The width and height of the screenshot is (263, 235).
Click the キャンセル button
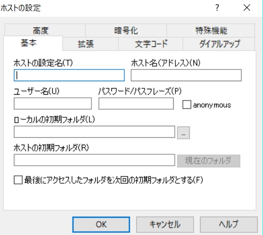click(x=165, y=225)
